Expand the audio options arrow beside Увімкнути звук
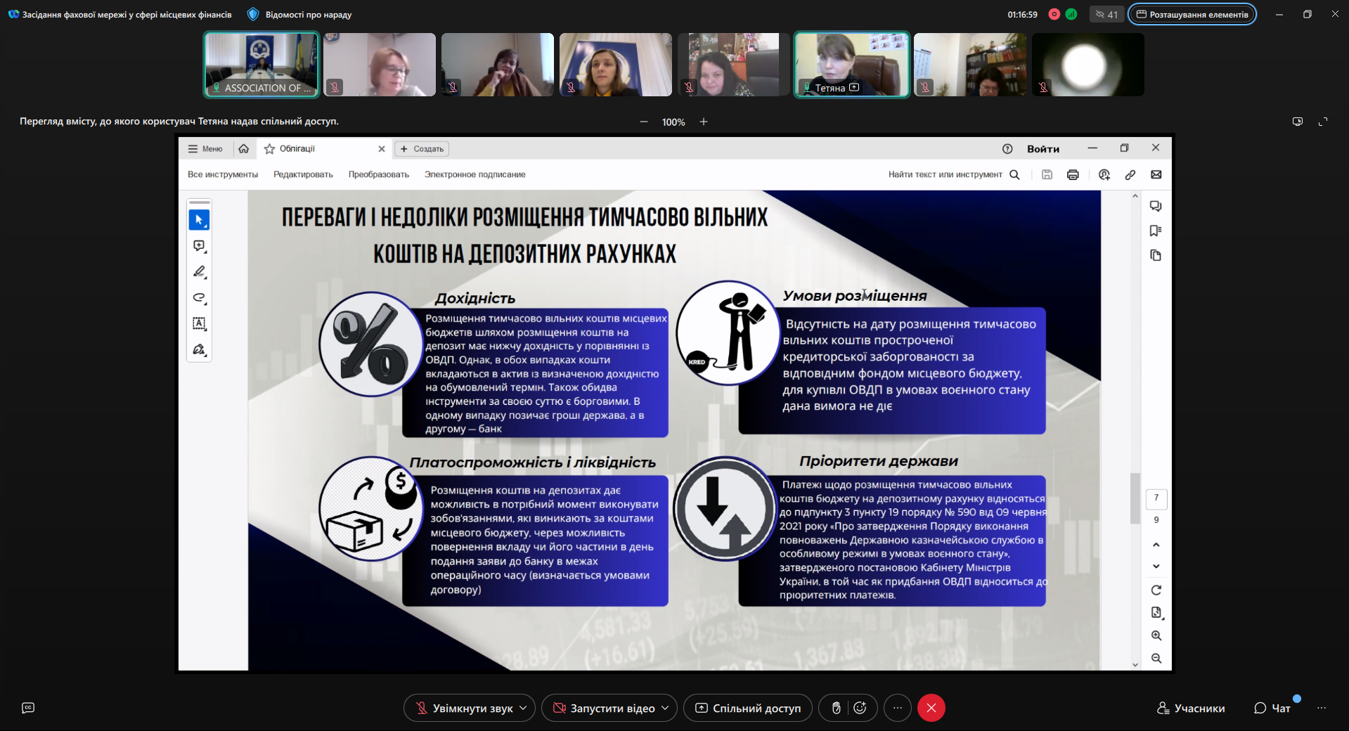The image size is (1349, 731). [523, 708]
